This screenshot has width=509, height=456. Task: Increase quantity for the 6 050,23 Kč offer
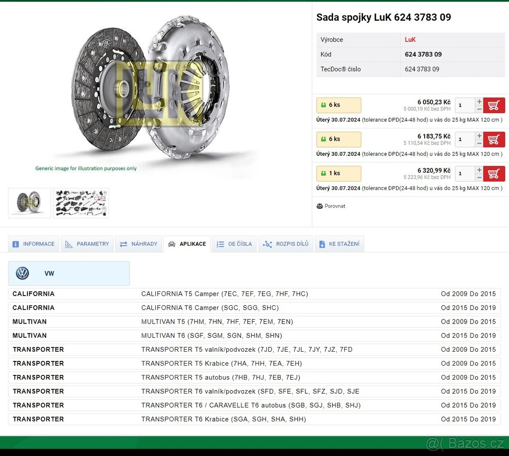tap(479, 102)
